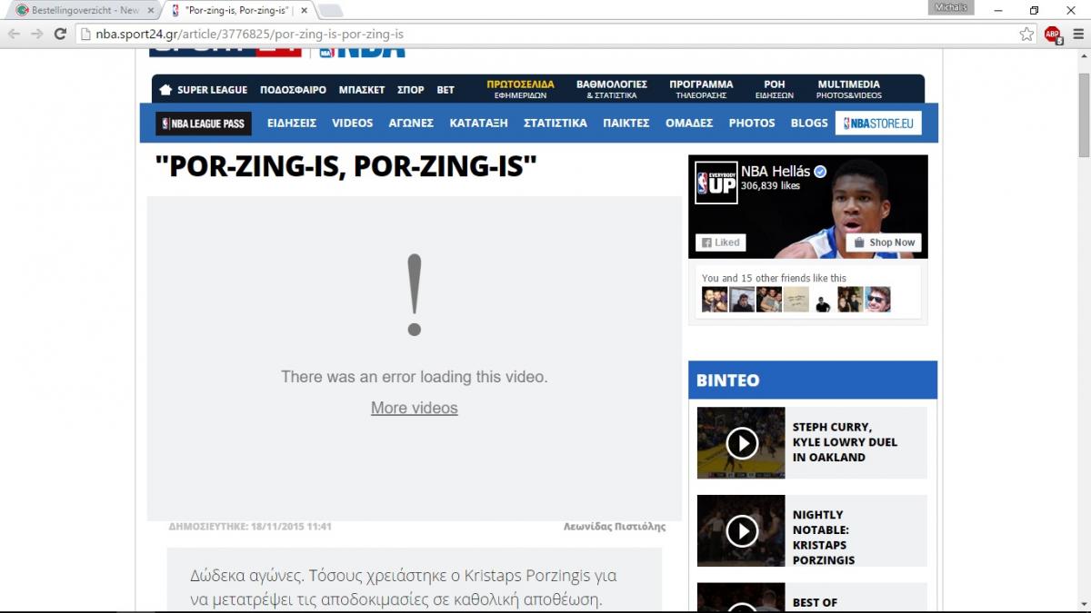Screen dimensions: 1091x613
Task: Reload the page with refresh icon
Action: pyautogui.click(x=60, y=34)
